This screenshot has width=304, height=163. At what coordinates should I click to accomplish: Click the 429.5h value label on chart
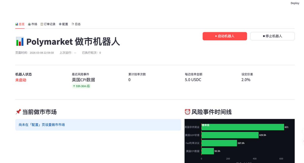(262, 135)
